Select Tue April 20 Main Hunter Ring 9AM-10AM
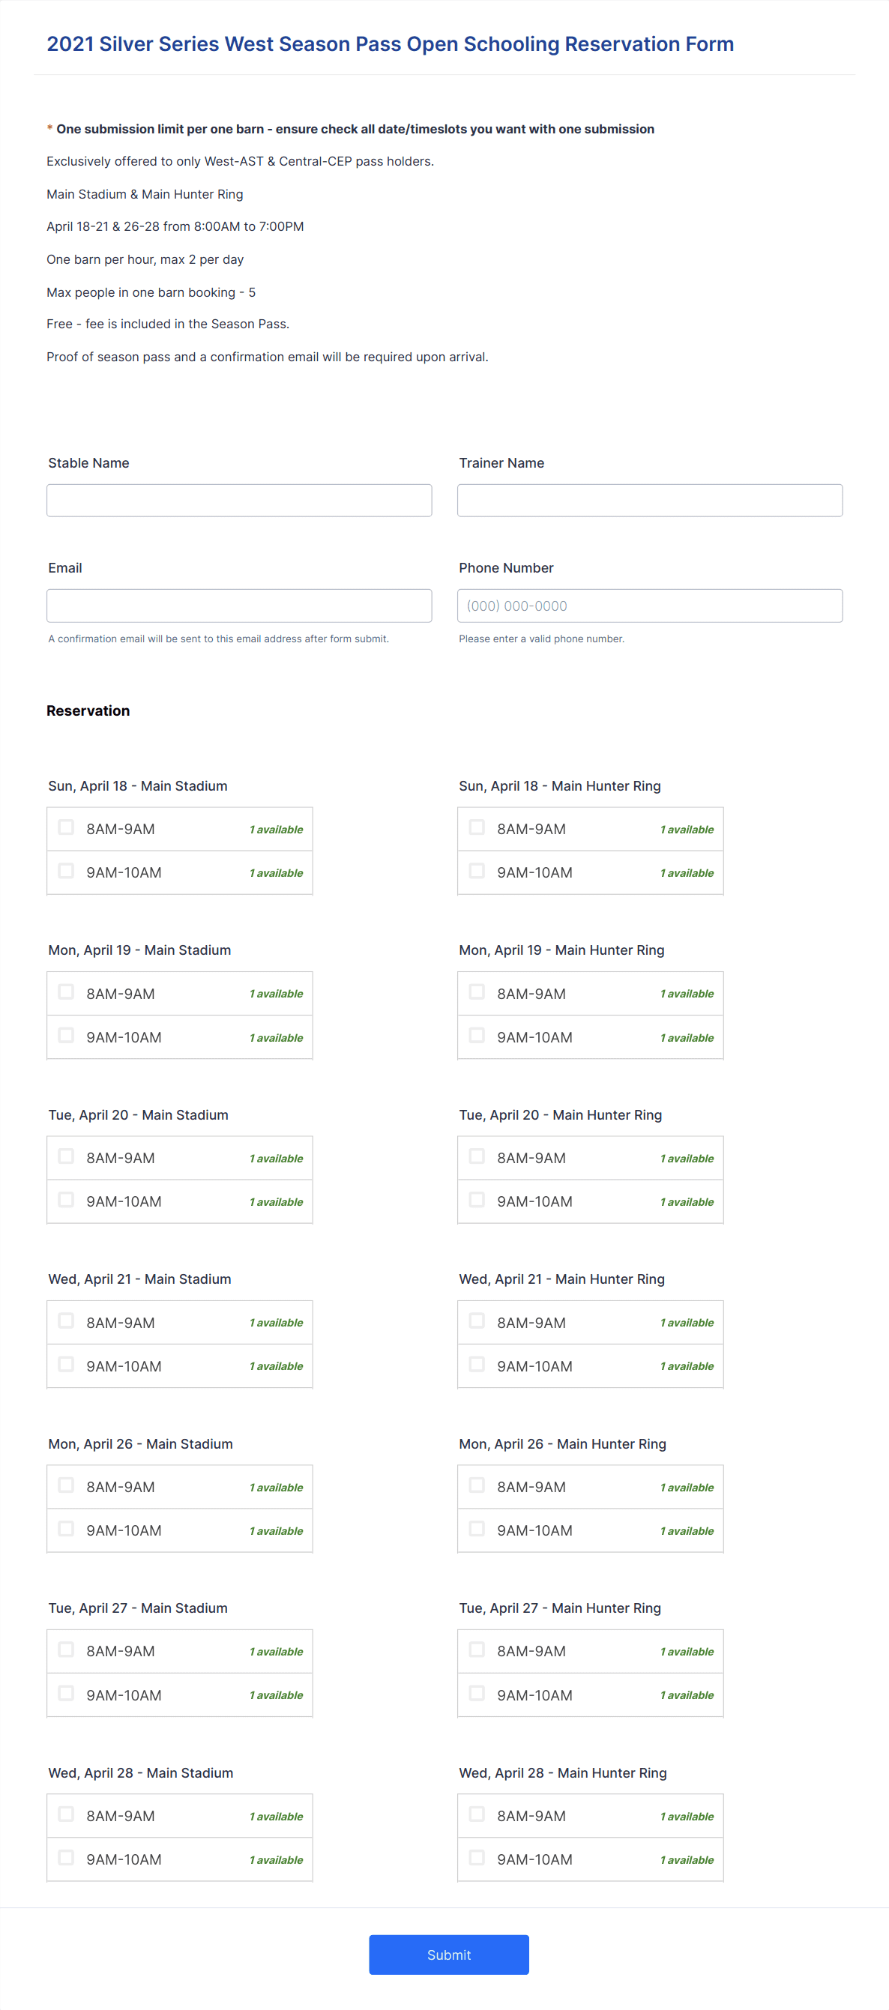 [x=477, y=1200]
